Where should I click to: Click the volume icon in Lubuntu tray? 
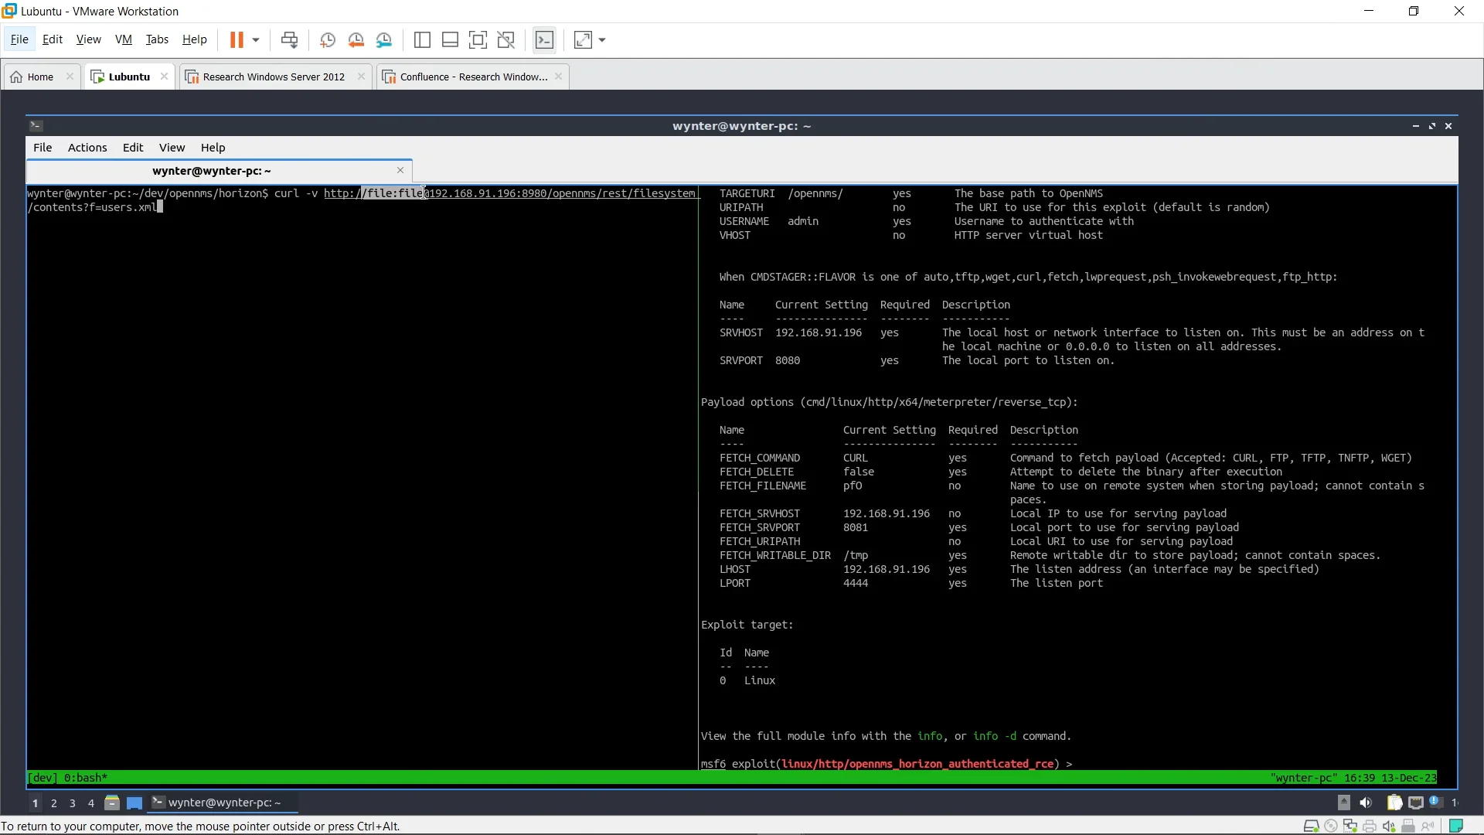click(x=1366, y=803)
